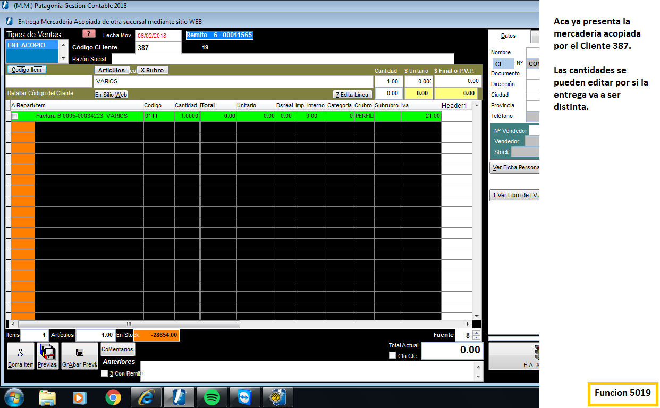
Task: Click the Patagonia Gestion title bar icon
Action: (x=6, y=6)
